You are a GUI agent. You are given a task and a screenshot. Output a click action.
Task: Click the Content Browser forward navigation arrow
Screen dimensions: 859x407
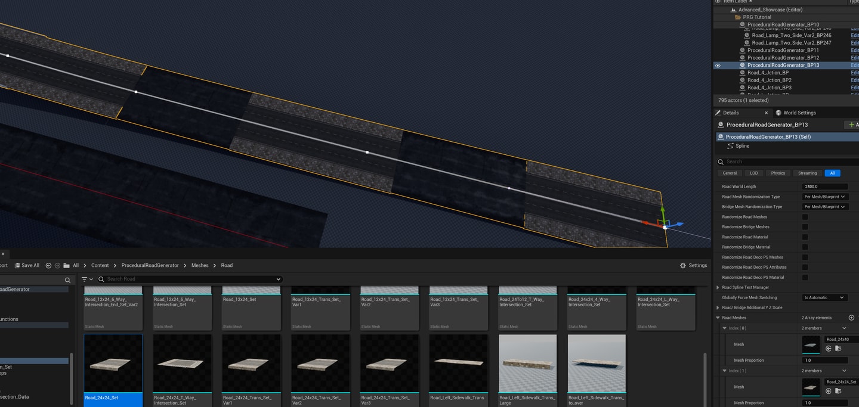coord(57,265)
